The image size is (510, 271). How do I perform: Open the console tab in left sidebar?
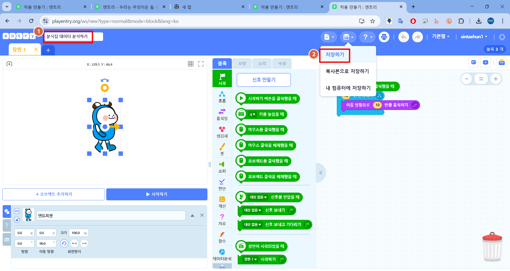[x=7, y=239]
